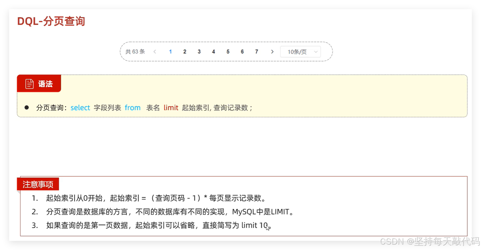The width and height of the screenshot is (481, 250).
Task: Go to pagination page 2
Action: pyautogui.click(x=185, y=52)
